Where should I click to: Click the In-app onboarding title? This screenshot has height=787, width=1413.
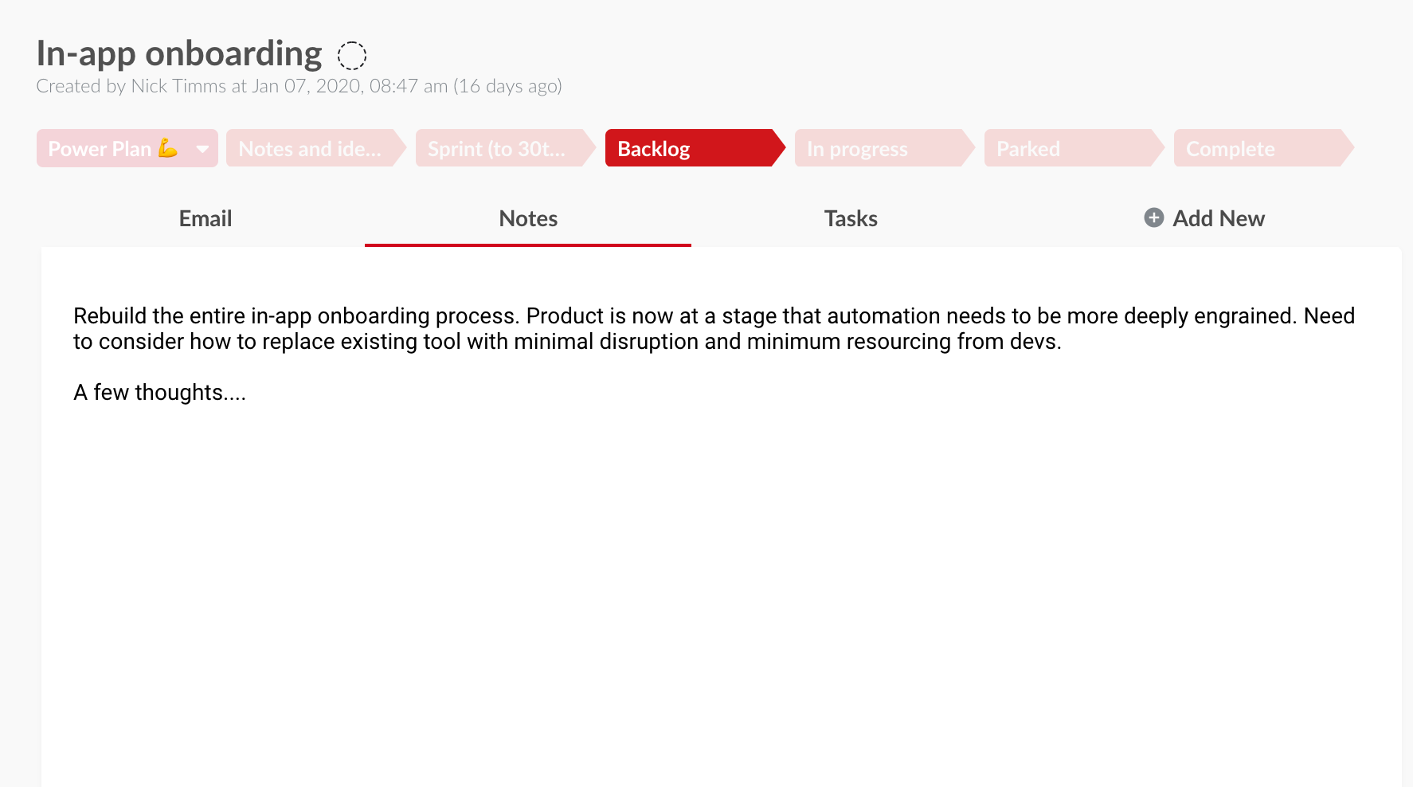tap(179, 54)
